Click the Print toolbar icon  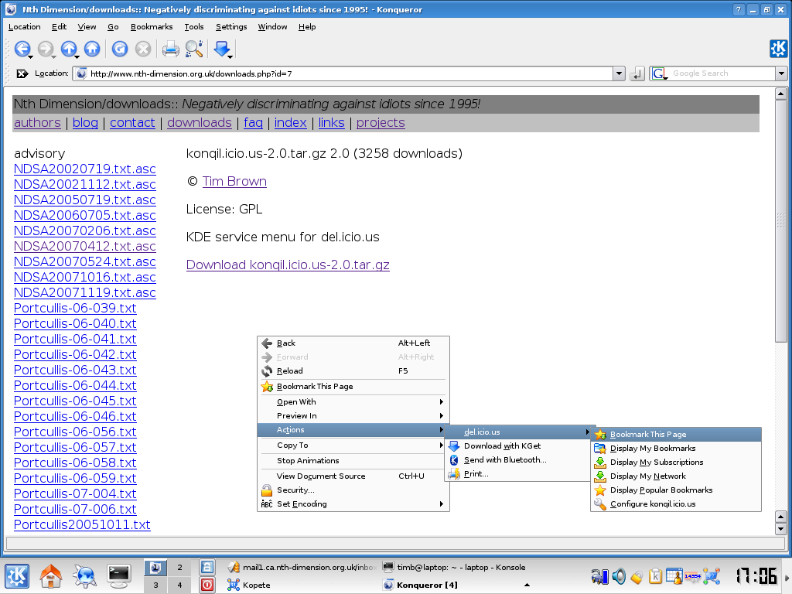coord(171,49)
